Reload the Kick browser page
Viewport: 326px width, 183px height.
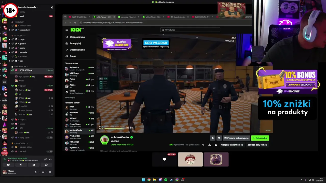(75, 23)
